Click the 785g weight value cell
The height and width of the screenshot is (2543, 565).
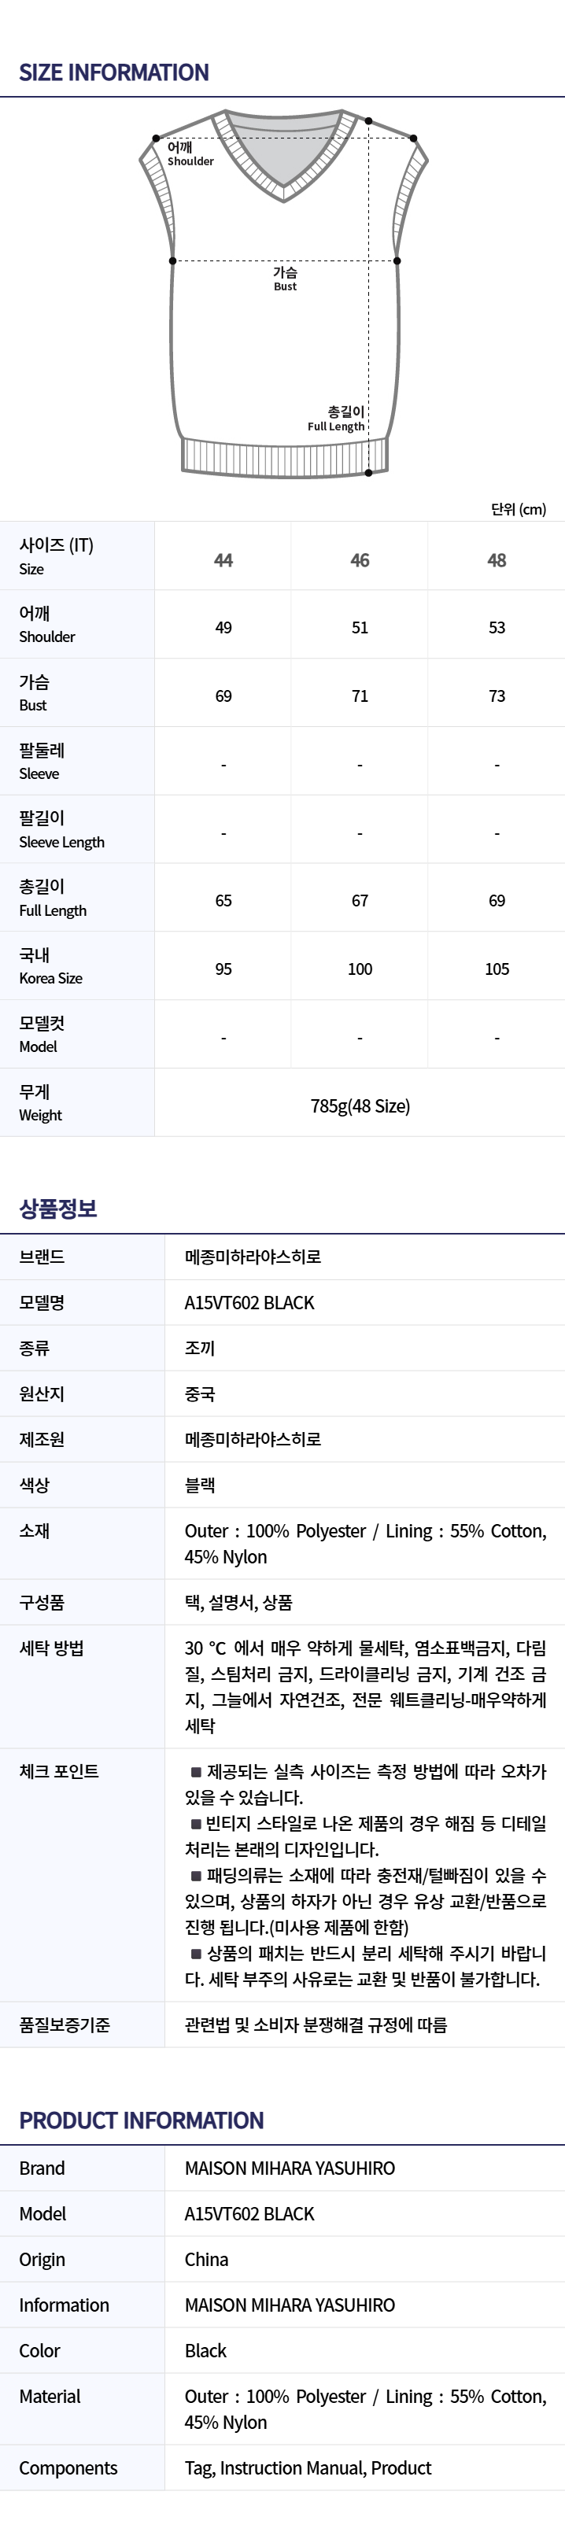(x=360, y=1105)
